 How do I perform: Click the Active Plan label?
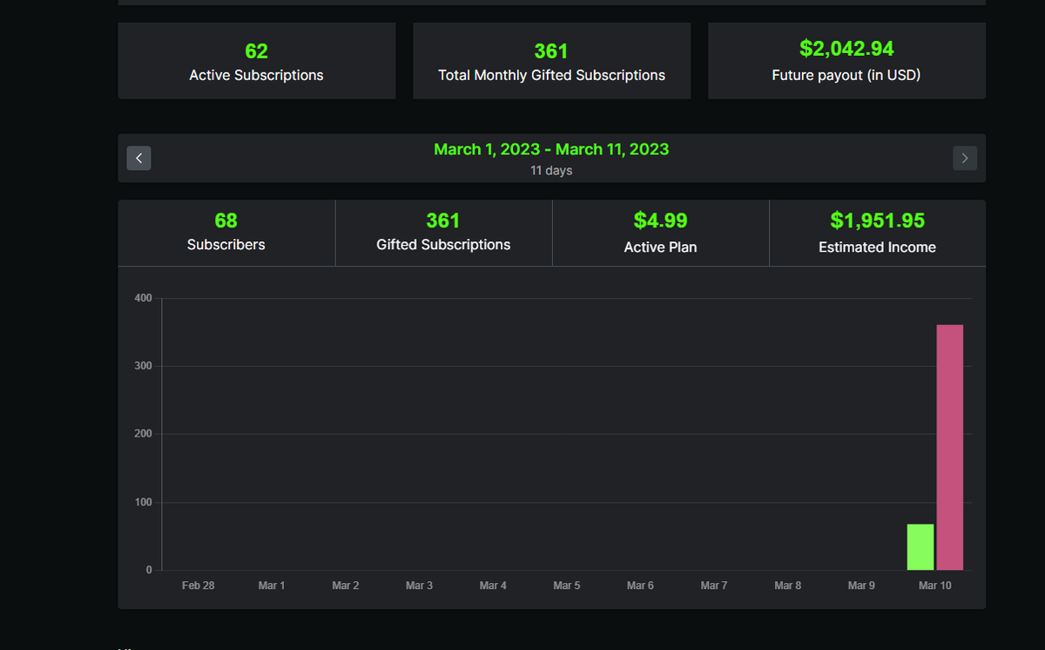pos(661,247)
